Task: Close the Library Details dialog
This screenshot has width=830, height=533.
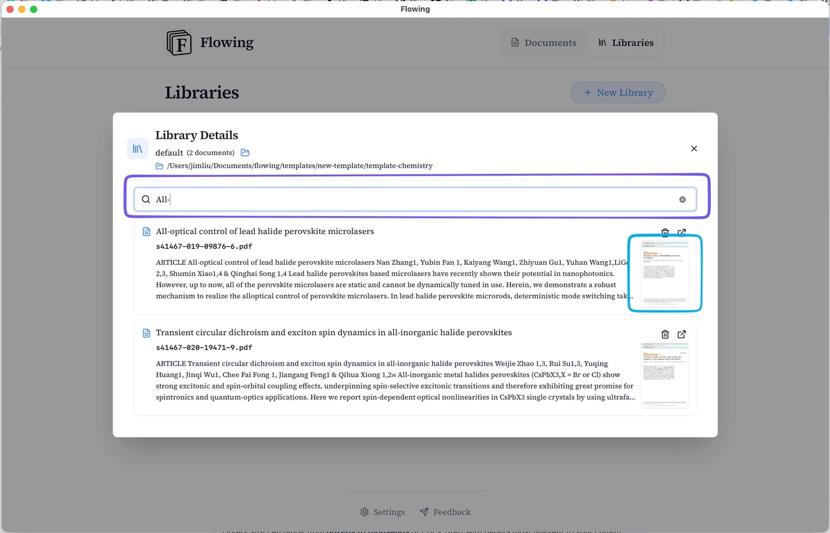Action: (694, 149)
